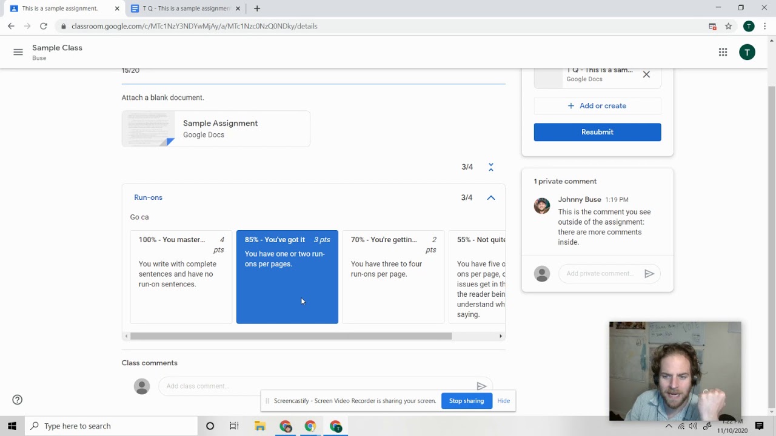Bookmark this page with the star icon
This screenshot has width=776, height=436.
729,26
